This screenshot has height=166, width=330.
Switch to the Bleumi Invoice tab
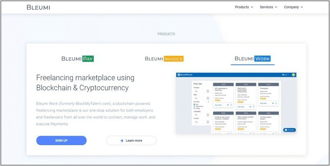point(164,58)
